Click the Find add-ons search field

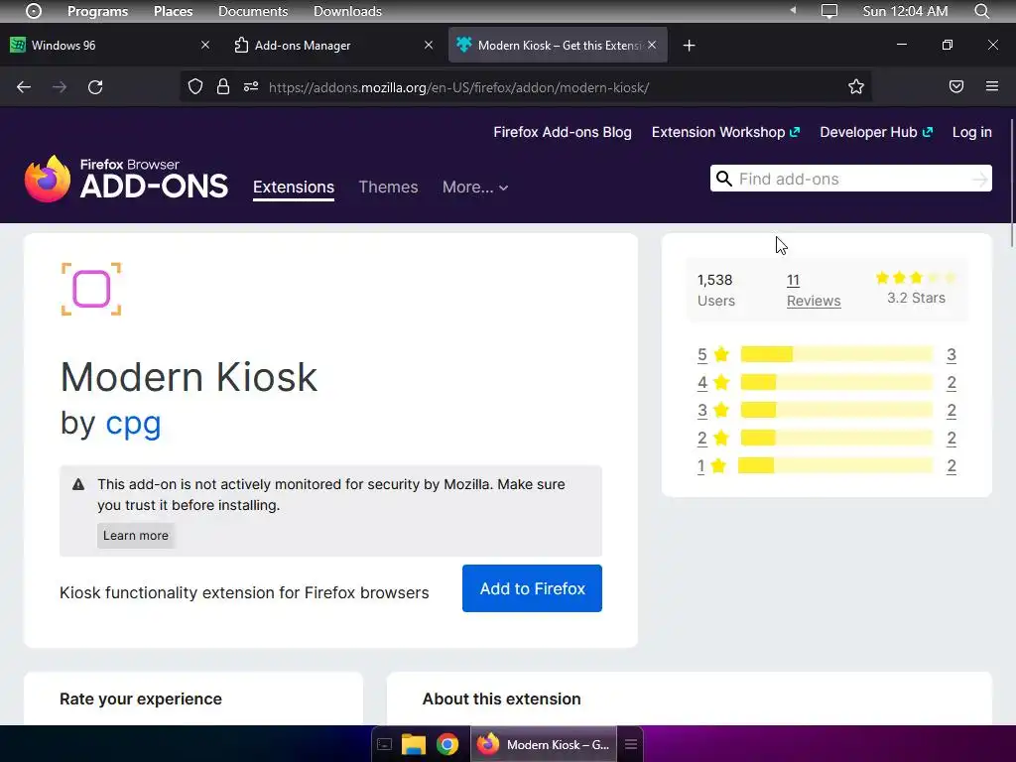[x=850, y=179]
